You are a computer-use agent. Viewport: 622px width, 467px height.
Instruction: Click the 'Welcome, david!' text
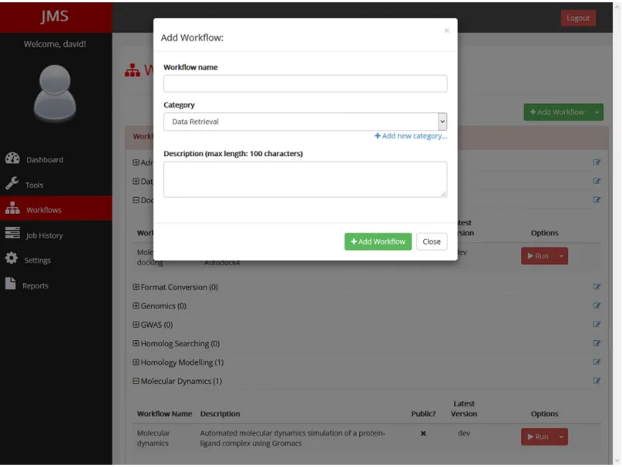[x=55, y=44]
